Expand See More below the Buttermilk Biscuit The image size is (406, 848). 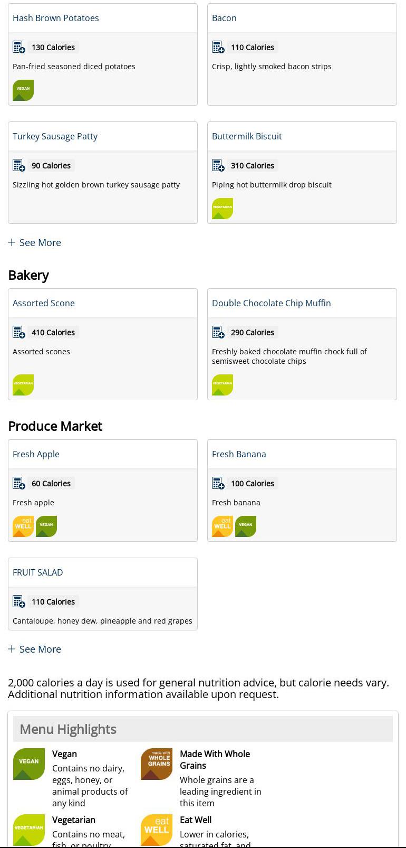[x=35, y=243]
